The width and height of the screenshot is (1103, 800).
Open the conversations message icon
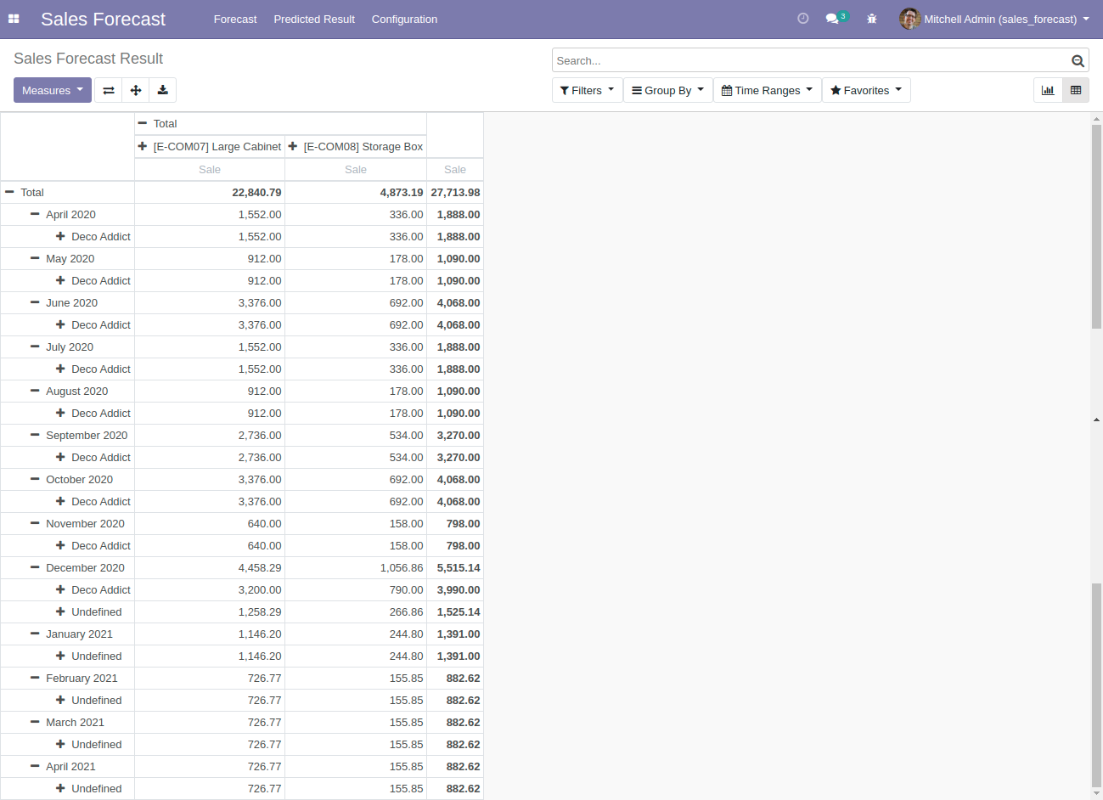pos(832,19)
